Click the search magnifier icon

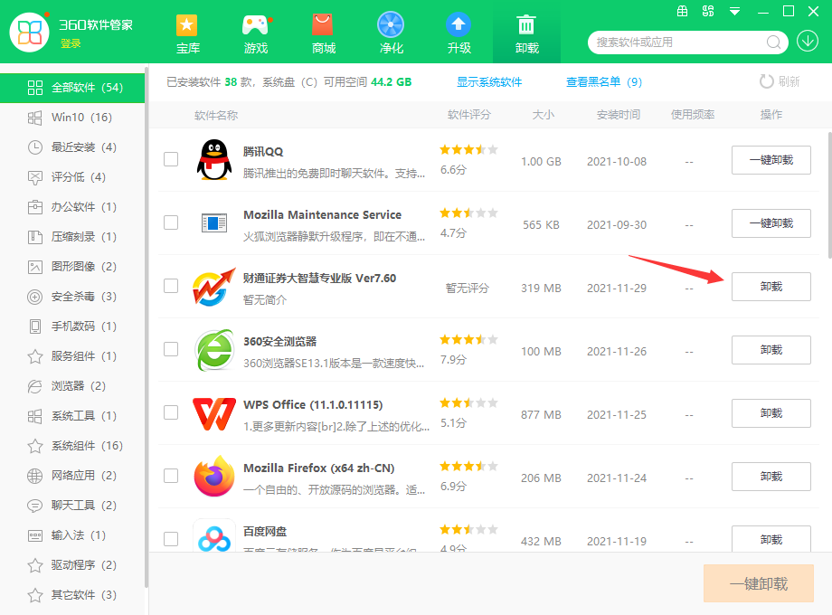[x=773, y=42]
